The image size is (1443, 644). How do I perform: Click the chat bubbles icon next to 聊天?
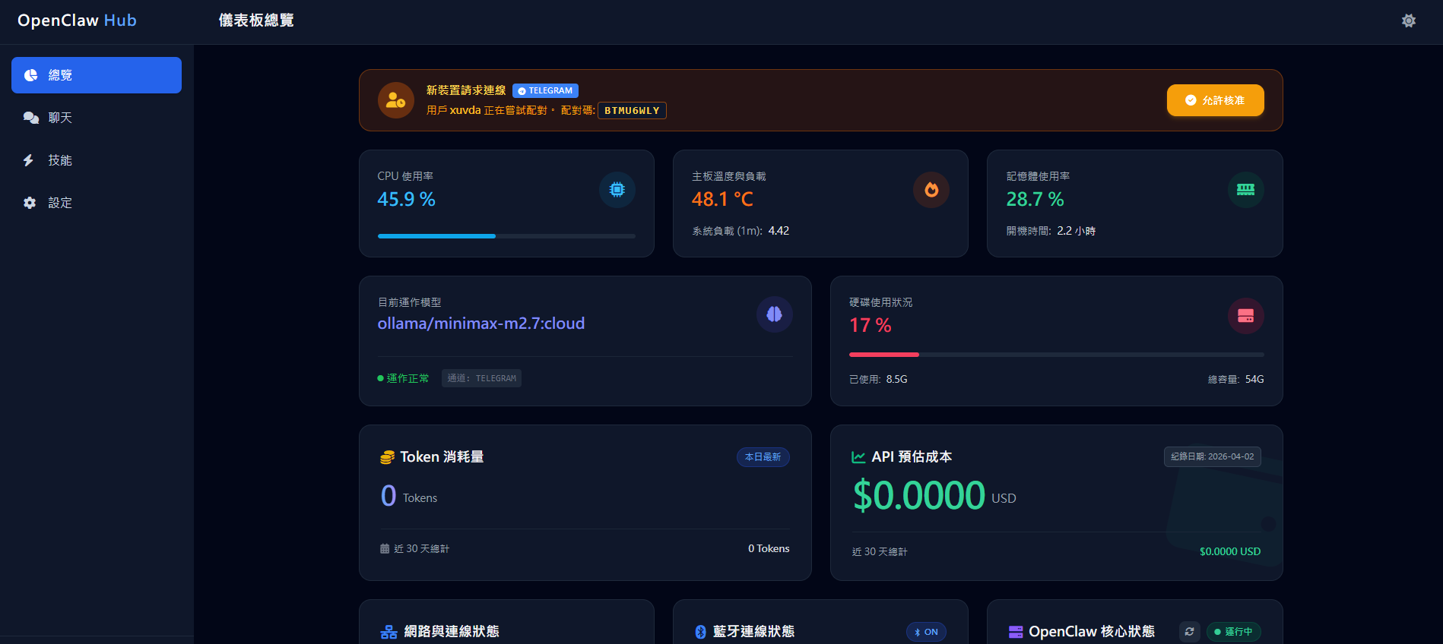31,118
